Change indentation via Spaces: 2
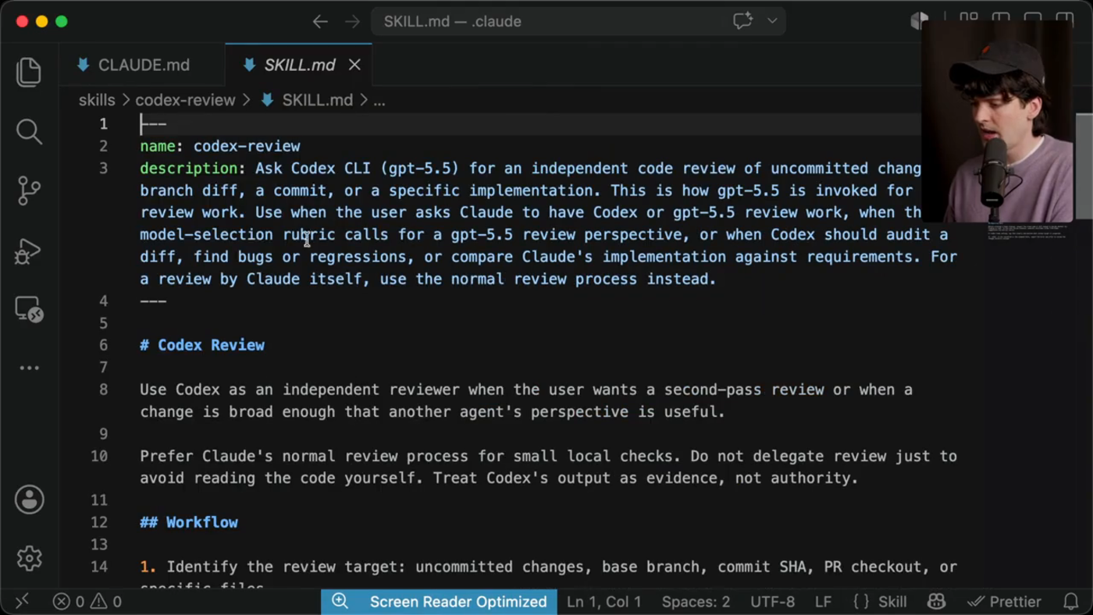 pos(696,602)
